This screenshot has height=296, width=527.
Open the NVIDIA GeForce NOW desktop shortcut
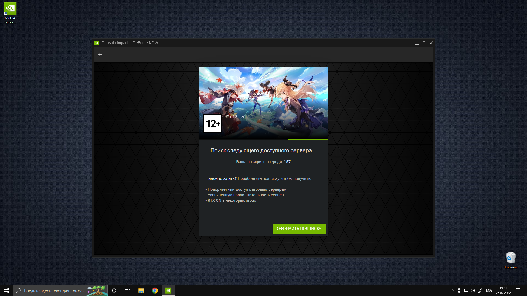coord(10,13)
